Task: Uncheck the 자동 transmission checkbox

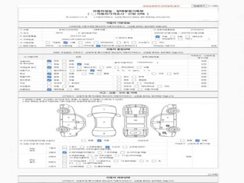Action: (157, 37)
